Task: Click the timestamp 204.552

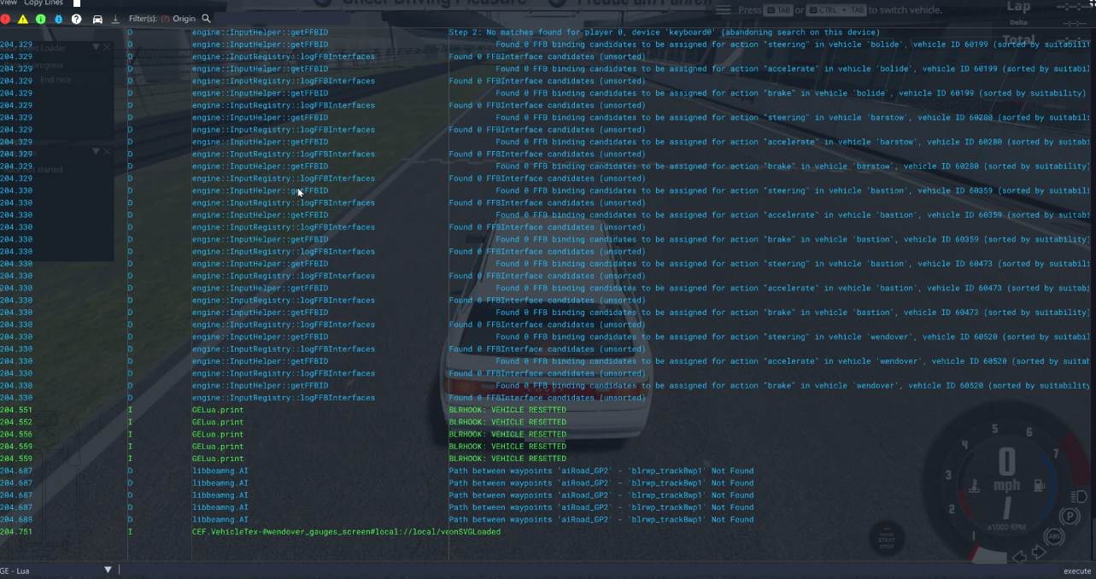Action: point(16,422)
